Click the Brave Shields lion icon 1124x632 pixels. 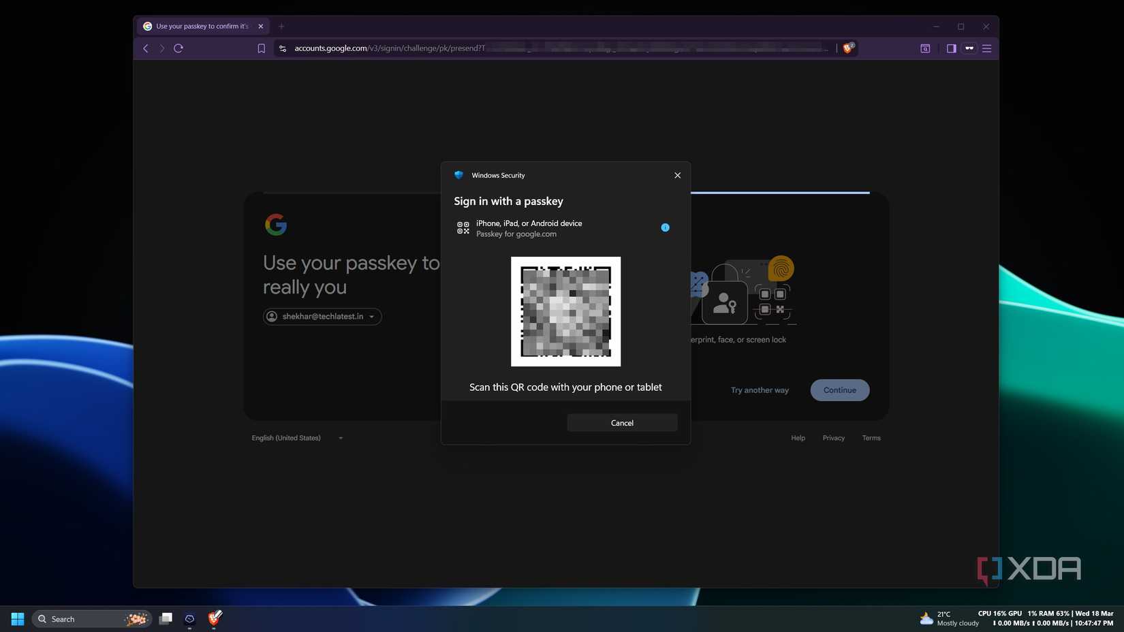click(848, 48)
